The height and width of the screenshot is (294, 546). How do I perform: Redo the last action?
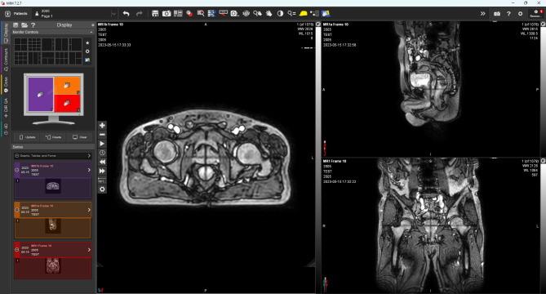(140, 14)
